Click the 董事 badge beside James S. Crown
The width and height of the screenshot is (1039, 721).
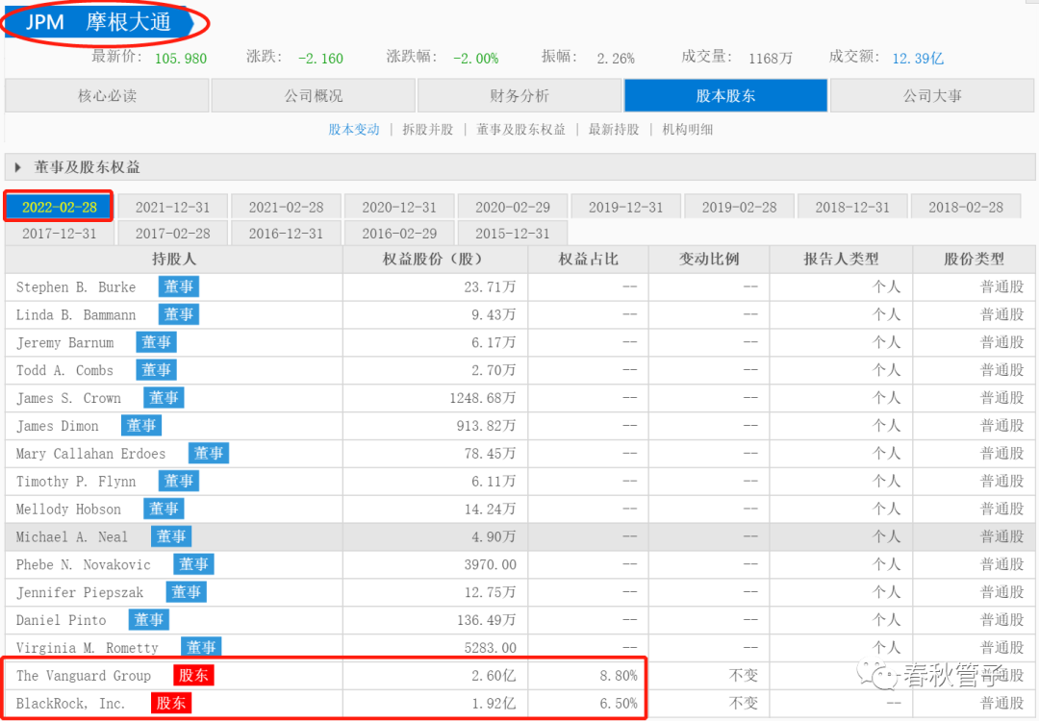pyautogui.click(x=164, y=398)
